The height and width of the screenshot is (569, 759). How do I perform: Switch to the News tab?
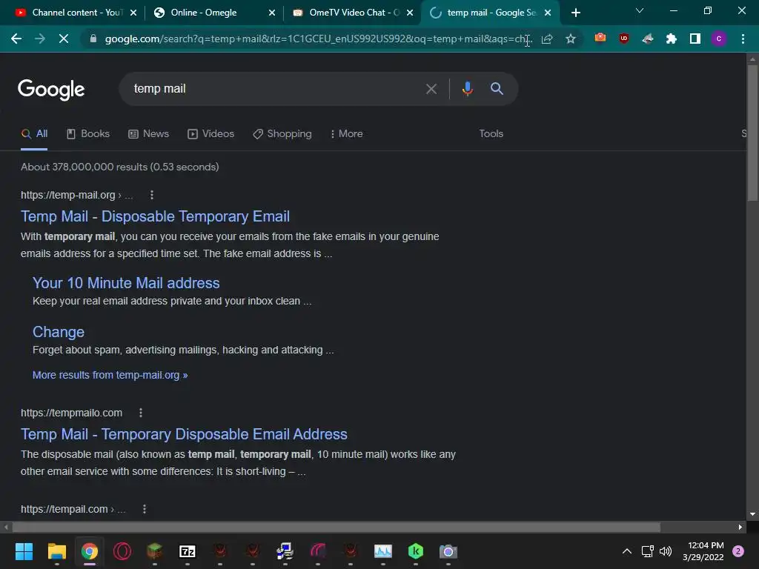148,134
